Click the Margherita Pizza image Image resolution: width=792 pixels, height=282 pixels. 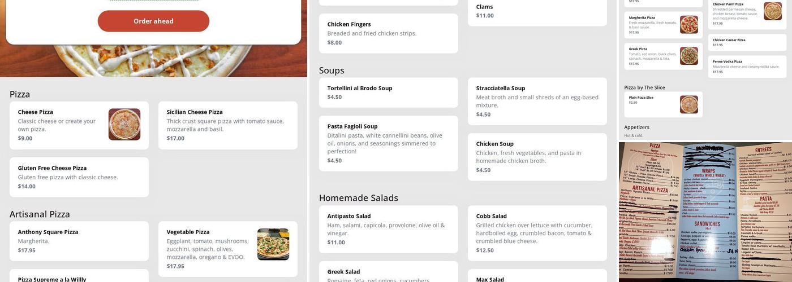pos(688,25)
